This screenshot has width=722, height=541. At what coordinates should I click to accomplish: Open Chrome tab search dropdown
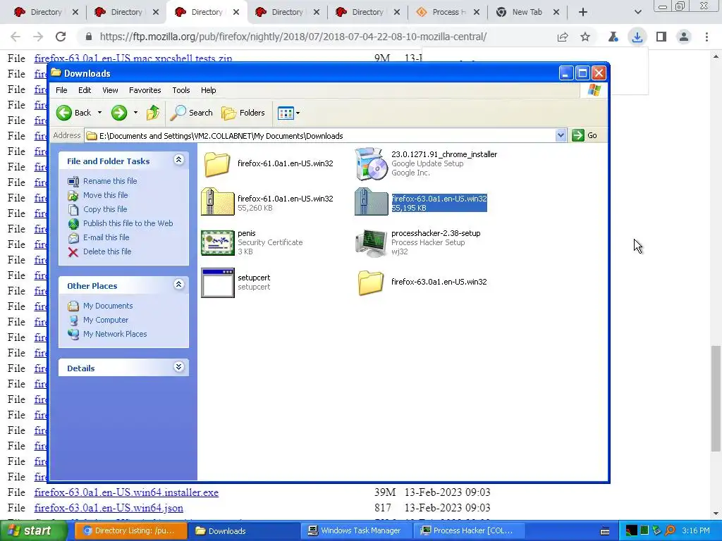pyautogui.click(x=637, y=12)
